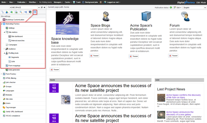Screen dimensions: 207x123
Task: Open Site roles
Action: 9,99
